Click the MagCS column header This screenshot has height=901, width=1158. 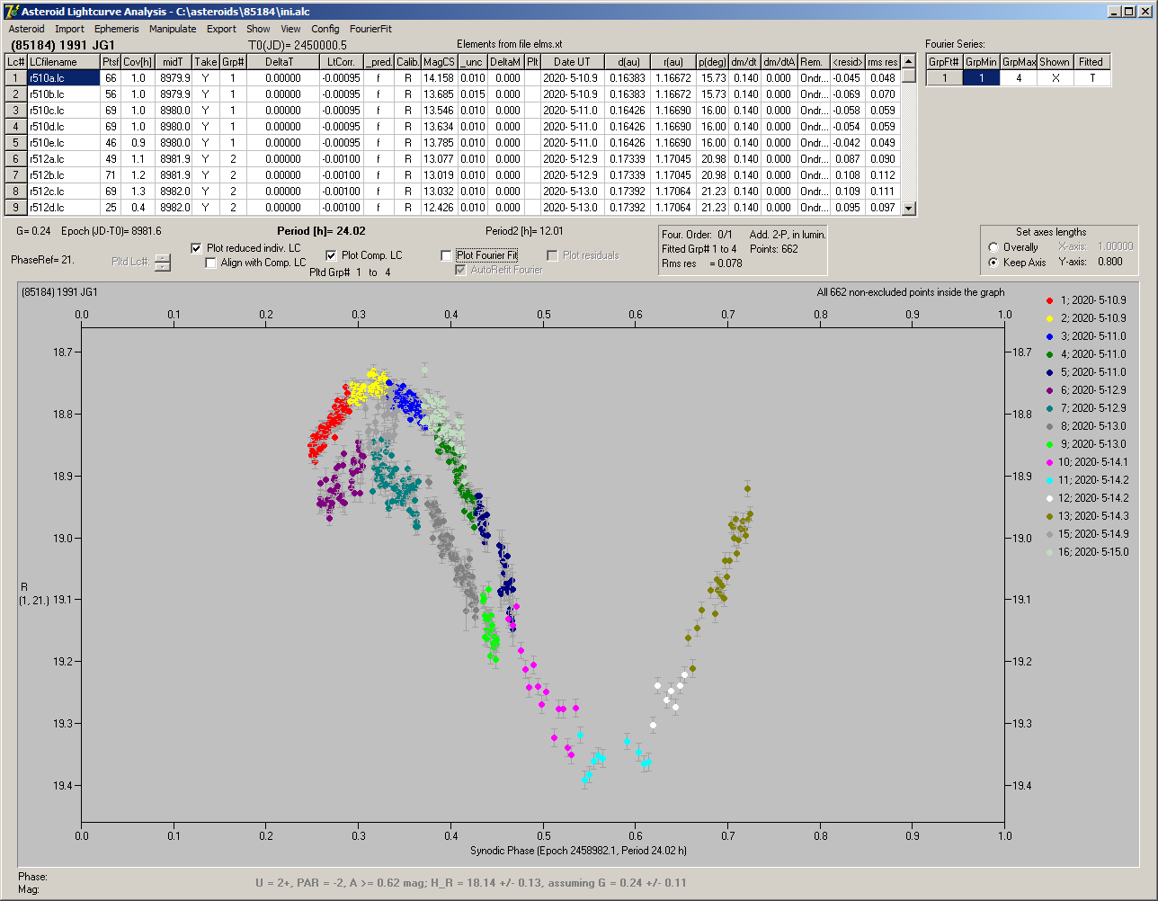[x=440, y=61]
